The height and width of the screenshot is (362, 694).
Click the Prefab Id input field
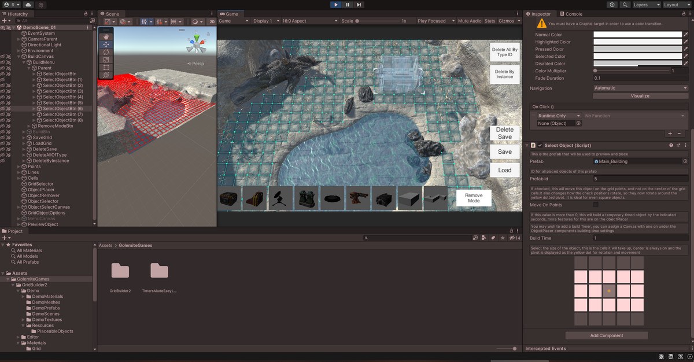click(x=641, y=179)
